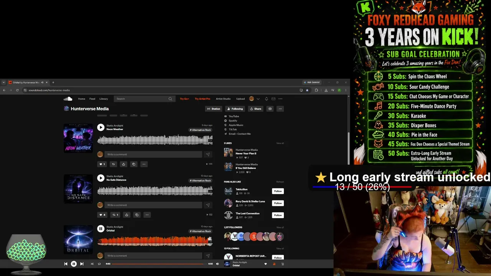Open more options for Neon Weather
The image size is (491, 276).
click(x=144, y=164)
